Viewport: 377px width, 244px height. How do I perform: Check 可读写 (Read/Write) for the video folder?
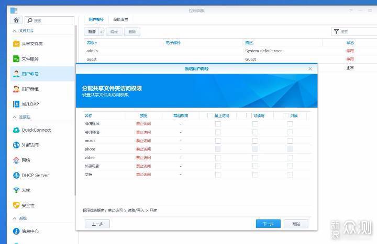tap(255, 157)
